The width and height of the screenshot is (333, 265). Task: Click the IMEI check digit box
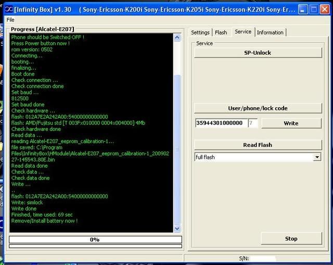point(252,123)
